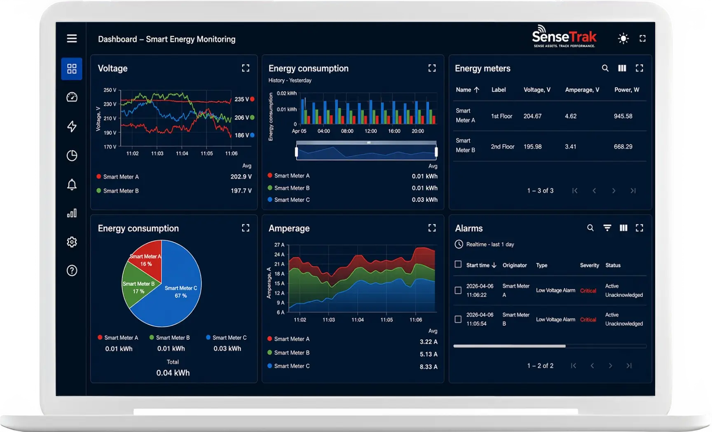
Task: Click the SenseTrak logo
Action: coord(564,36)
